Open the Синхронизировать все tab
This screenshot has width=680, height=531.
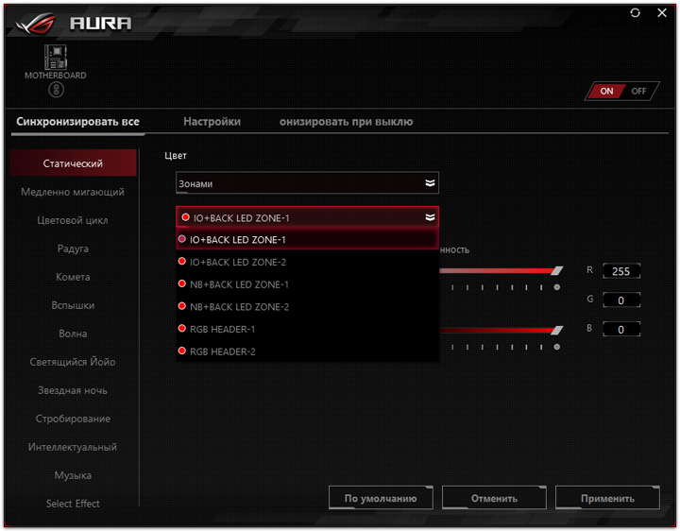point(77,122)
